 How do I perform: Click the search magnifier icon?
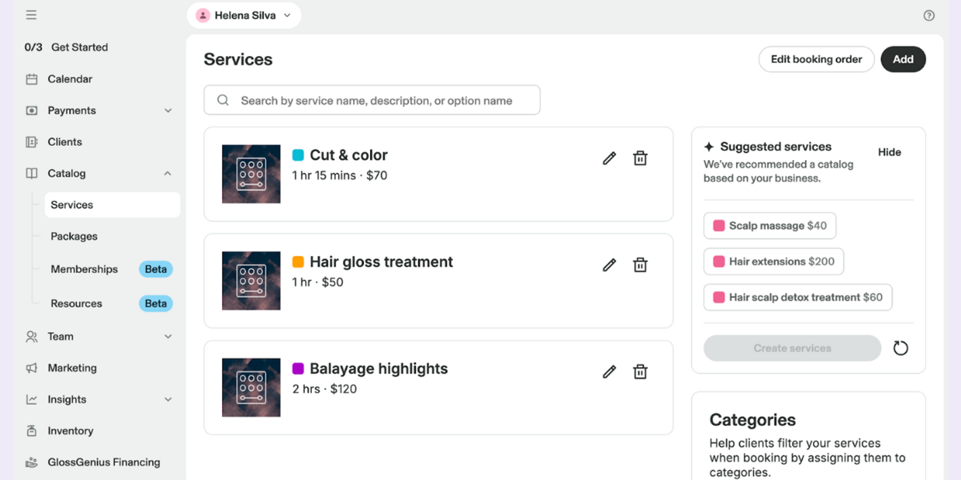click(222, 100)
